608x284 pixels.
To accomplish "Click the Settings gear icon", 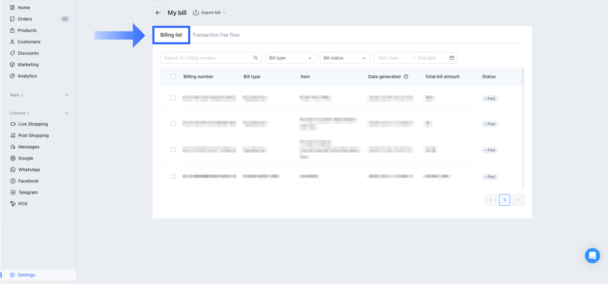I will [x=12, y=275].
